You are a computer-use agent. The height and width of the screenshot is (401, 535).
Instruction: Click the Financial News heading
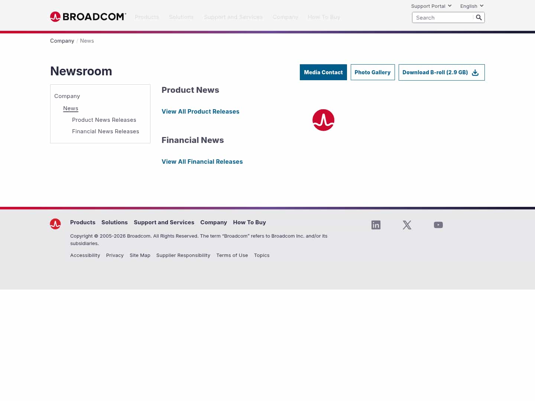[193, 140]
